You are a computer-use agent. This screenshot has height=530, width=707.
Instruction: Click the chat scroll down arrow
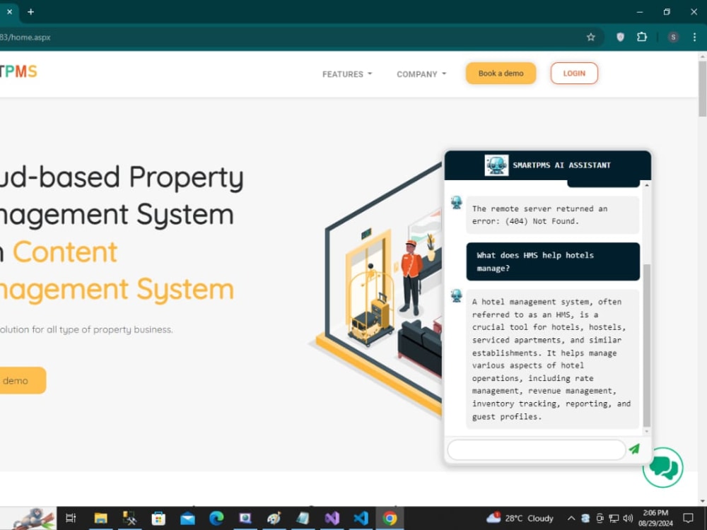(x=647, y=431)
